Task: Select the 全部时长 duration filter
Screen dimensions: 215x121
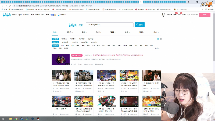Action: tap(55, 42)
